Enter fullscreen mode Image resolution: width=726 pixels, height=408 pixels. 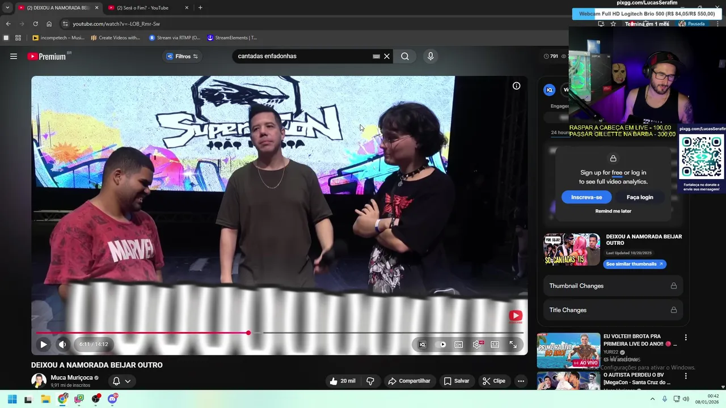click(x=513, y=344)
